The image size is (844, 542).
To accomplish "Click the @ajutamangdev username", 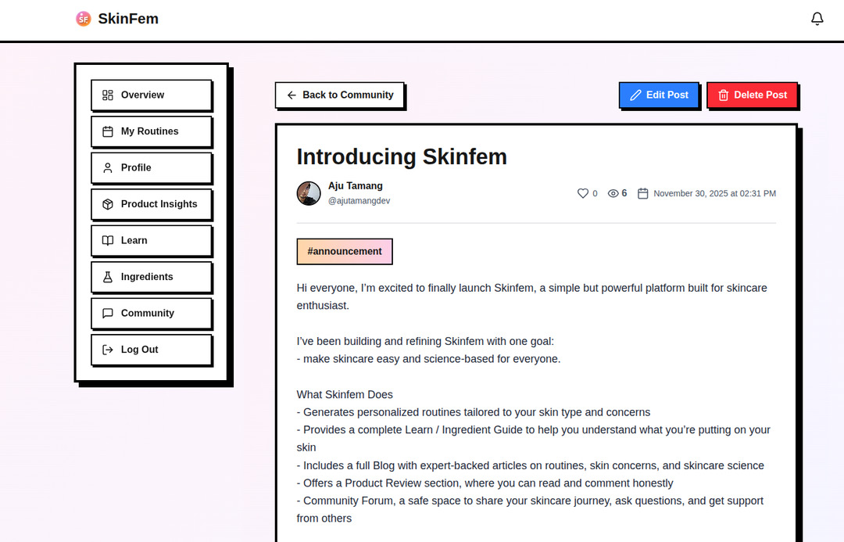I will 359,200.
